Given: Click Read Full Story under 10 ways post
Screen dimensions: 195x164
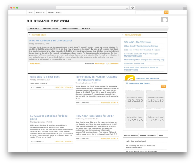Looking at the screenshot, I should tap(64, 142).
